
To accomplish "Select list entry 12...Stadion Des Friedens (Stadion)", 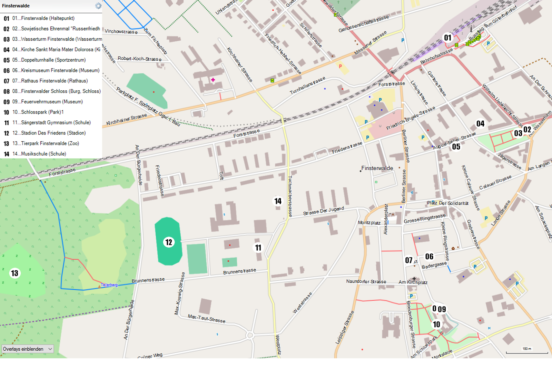I will tap(51, 133).
